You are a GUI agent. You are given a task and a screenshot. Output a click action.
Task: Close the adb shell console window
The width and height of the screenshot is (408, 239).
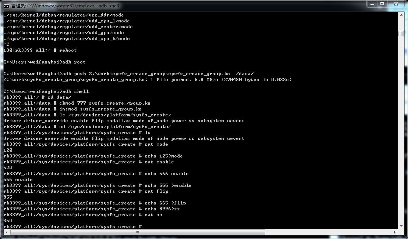[x=395, y=4]
